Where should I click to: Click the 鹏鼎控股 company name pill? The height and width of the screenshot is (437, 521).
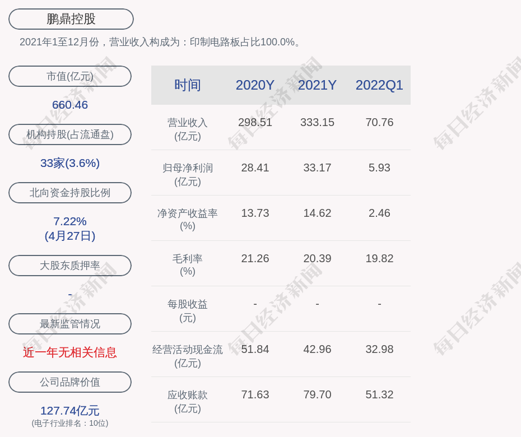[71, 19]
